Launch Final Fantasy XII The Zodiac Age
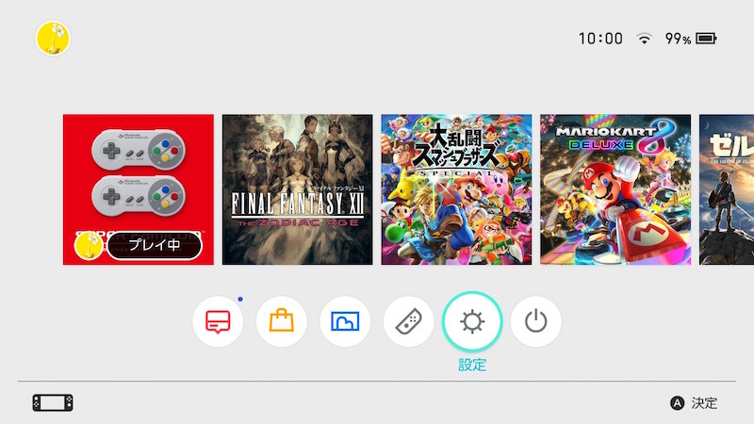Image resolution: width=754 pixels, height=424 pixels. click(297, 189)
